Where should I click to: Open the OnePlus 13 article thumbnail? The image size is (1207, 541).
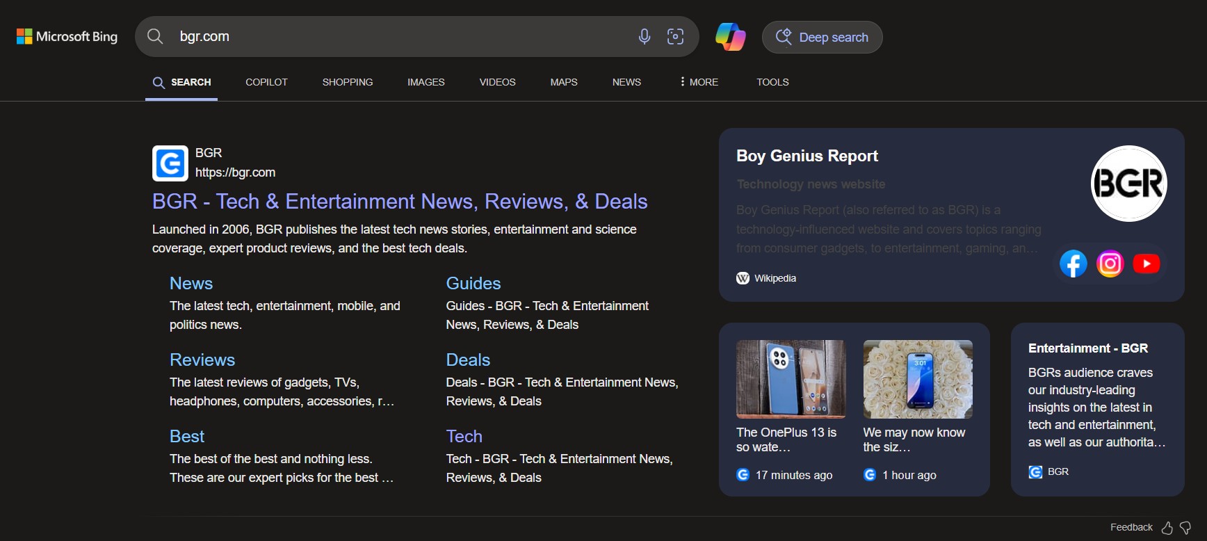click(791, 379)
